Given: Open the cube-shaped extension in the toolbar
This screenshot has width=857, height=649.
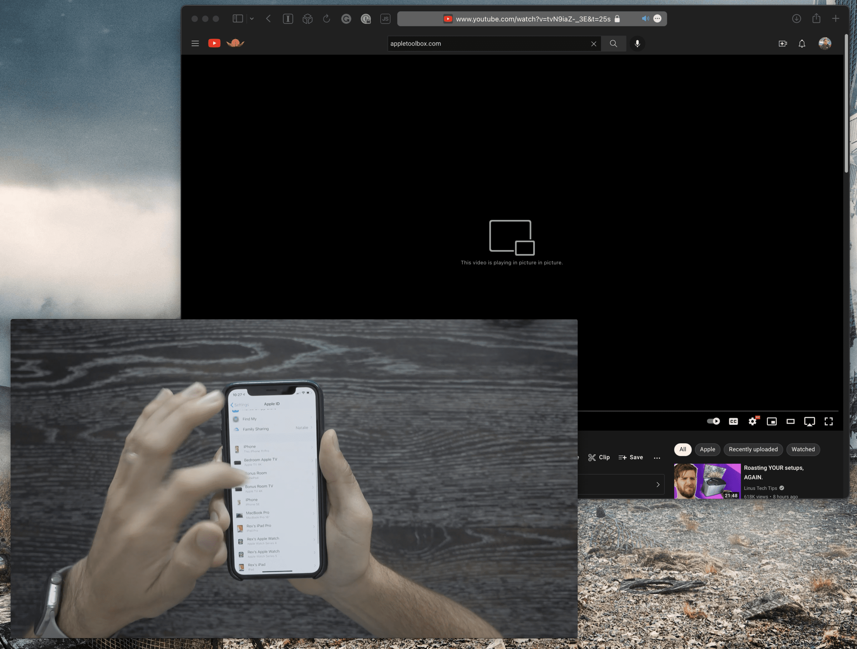Looking at the screenshot, I should 308,19.
